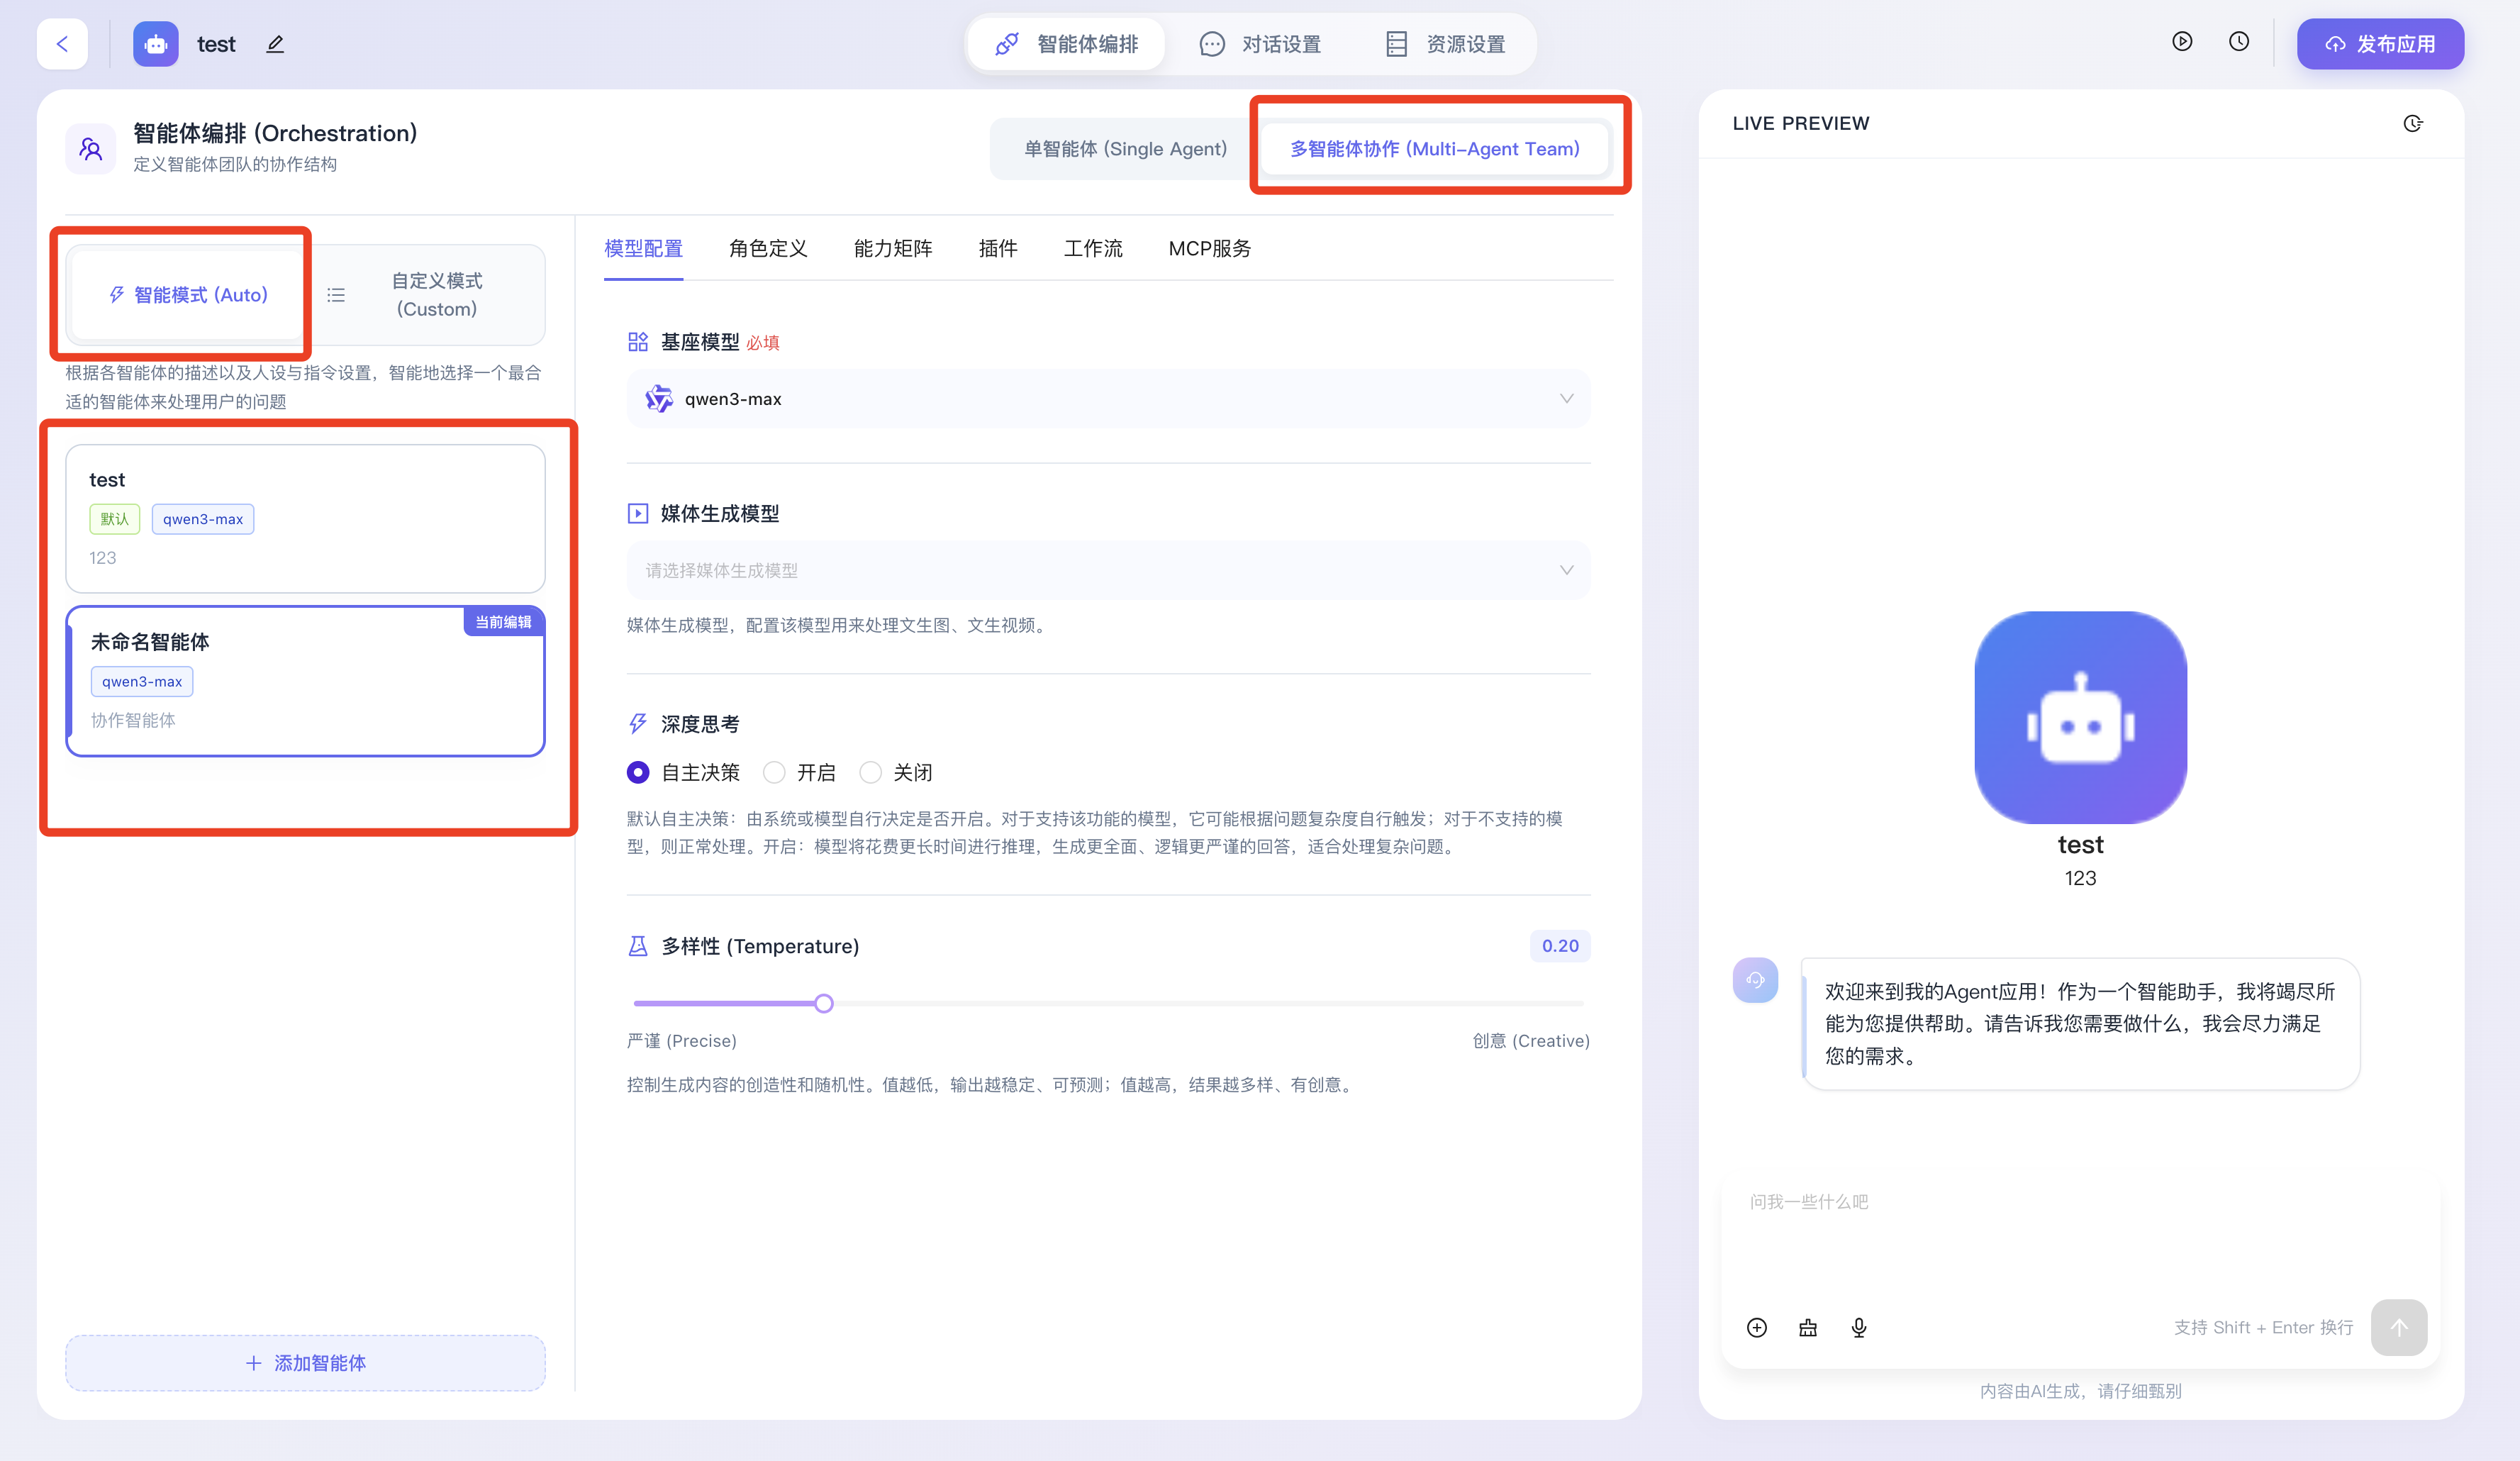
Task: Switch to the MCP服务 tab
Action: [1209, 248]
